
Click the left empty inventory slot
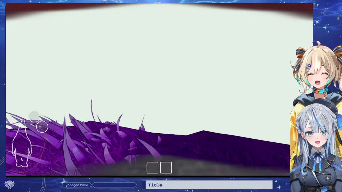[152, 168]
